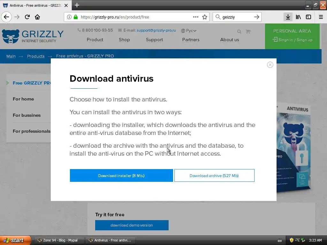Click the download demo version button
The image size is (327, 245).
132,225
